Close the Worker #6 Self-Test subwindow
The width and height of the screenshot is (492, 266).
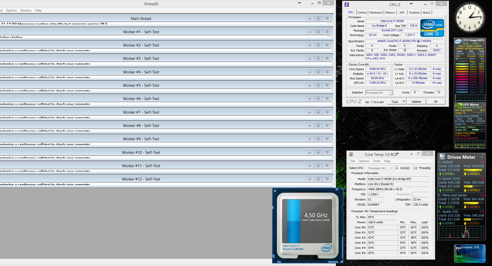(327, 99)
